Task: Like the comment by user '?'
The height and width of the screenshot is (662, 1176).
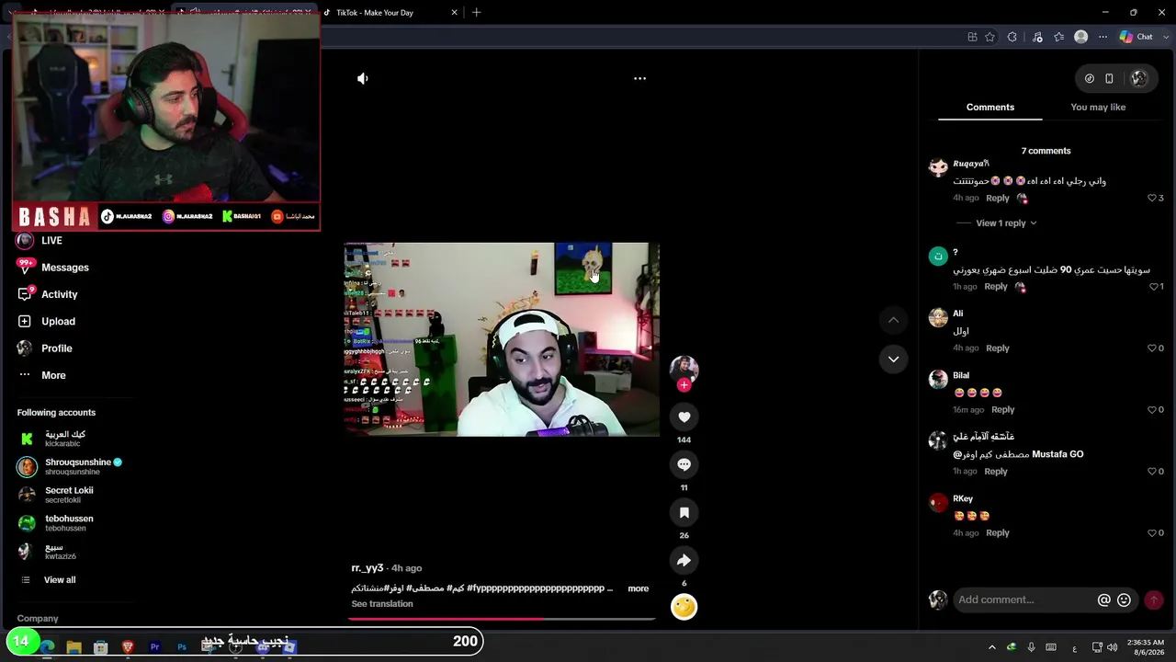Action: (x=1153, y=287)
